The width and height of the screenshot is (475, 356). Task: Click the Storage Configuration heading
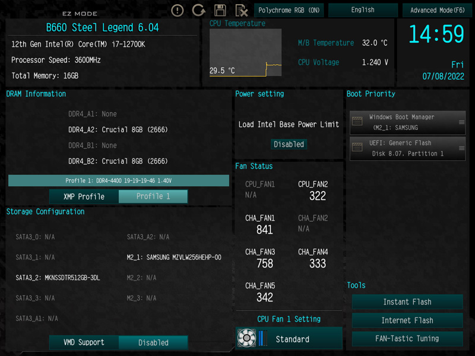[x=46, y=212]
